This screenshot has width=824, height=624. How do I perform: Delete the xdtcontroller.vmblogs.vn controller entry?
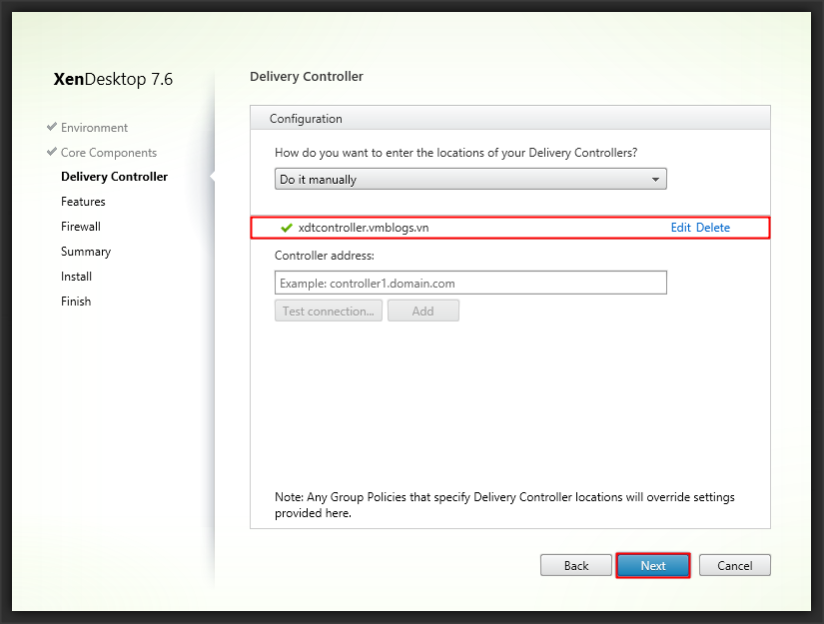tap(713, 228)
